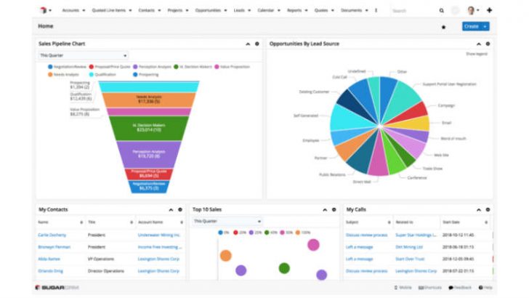Open Feedback in the footer
The width and height of the screenshot is (529, 298).
(x=460, y=288)
